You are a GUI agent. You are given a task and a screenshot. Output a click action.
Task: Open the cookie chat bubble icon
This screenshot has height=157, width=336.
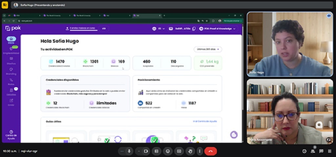[x=234, y=135]
